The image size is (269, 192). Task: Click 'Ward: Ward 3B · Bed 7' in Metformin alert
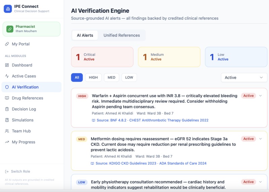[154, 156]
